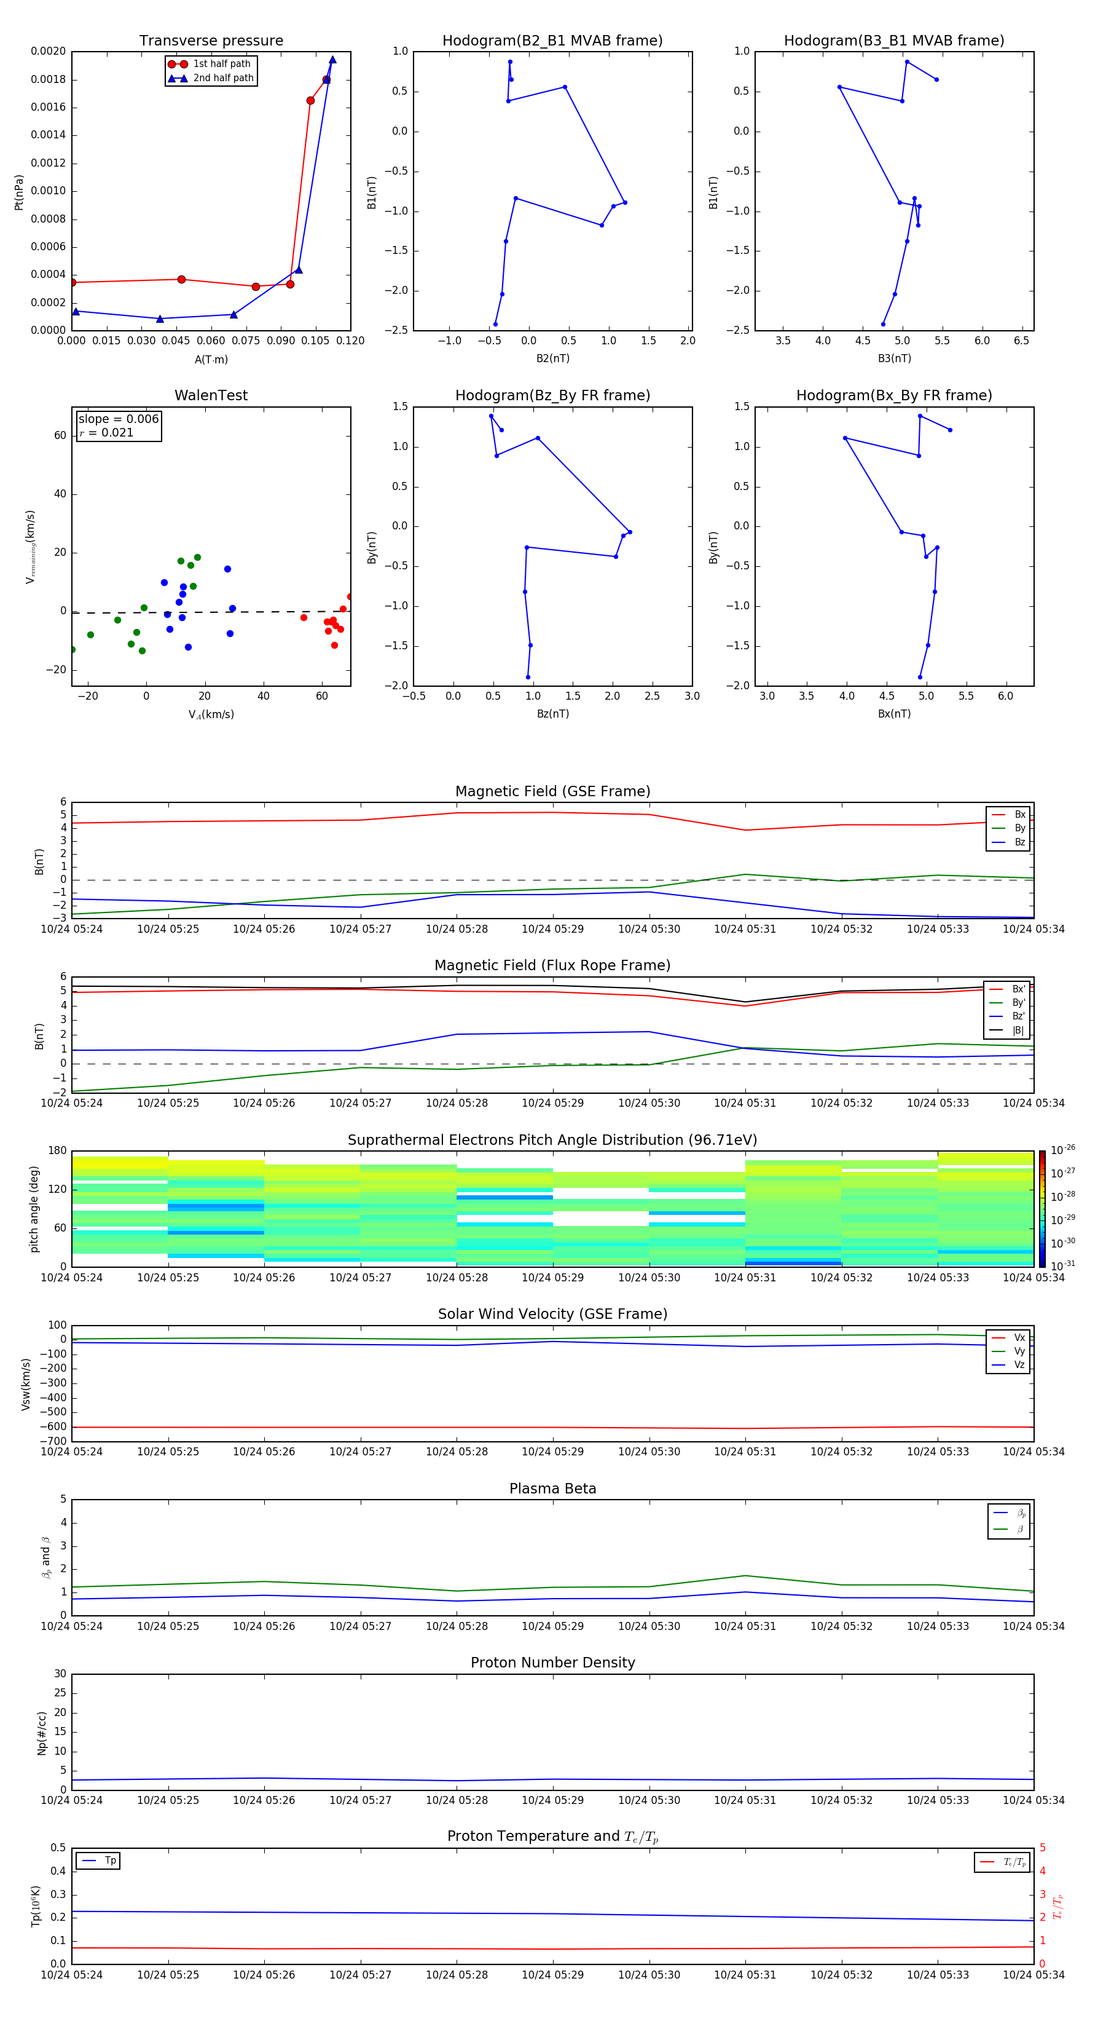
Task: Click the "Hodogram(B2_B1 MVAB frame)" title
Action: [552, 41]
